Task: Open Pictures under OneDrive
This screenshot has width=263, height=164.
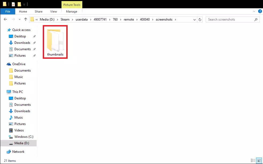Action: tap(20, 83)
